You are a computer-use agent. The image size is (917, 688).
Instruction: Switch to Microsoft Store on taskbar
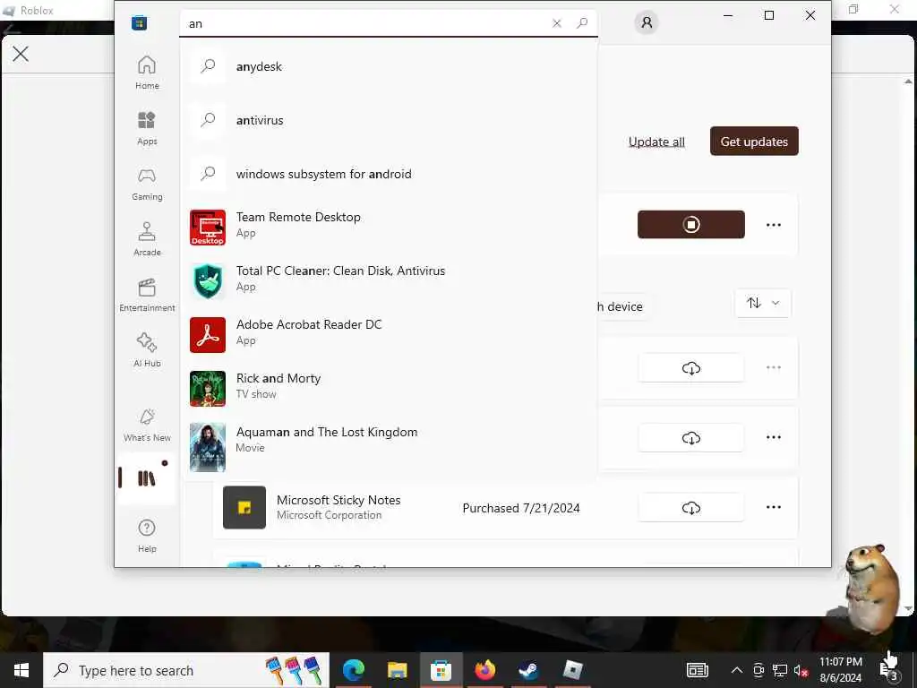pyautogui.click(x=441, y=670)
